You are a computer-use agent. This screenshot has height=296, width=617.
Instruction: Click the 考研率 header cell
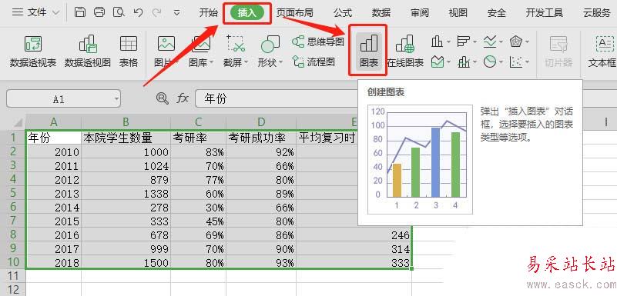[x=198, y=138]
